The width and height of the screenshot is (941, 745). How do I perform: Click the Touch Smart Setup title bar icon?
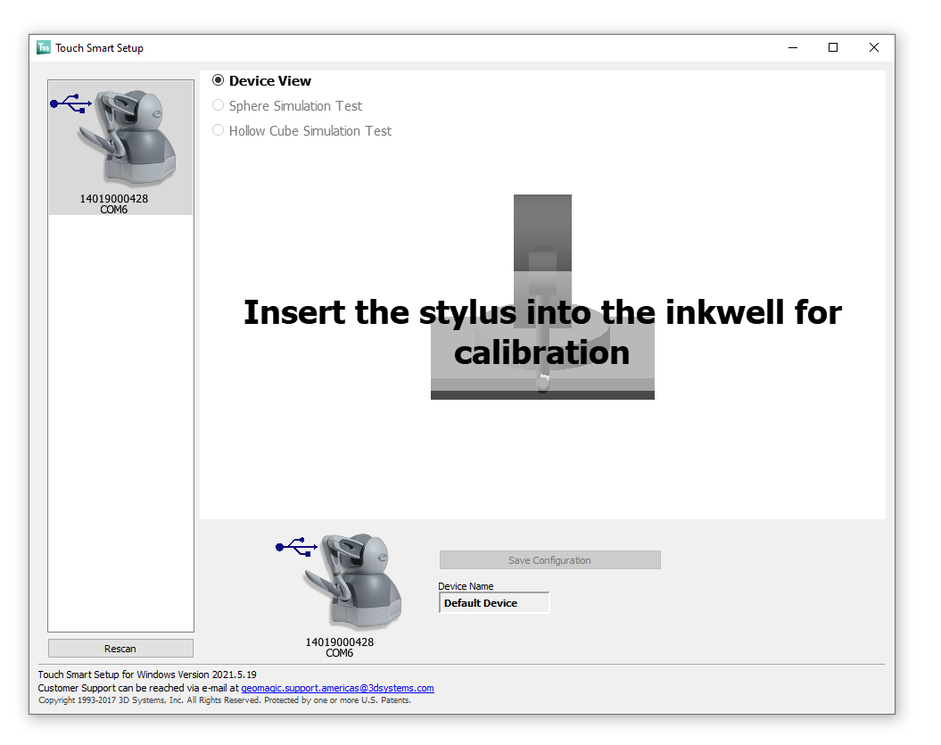[43, 47]
